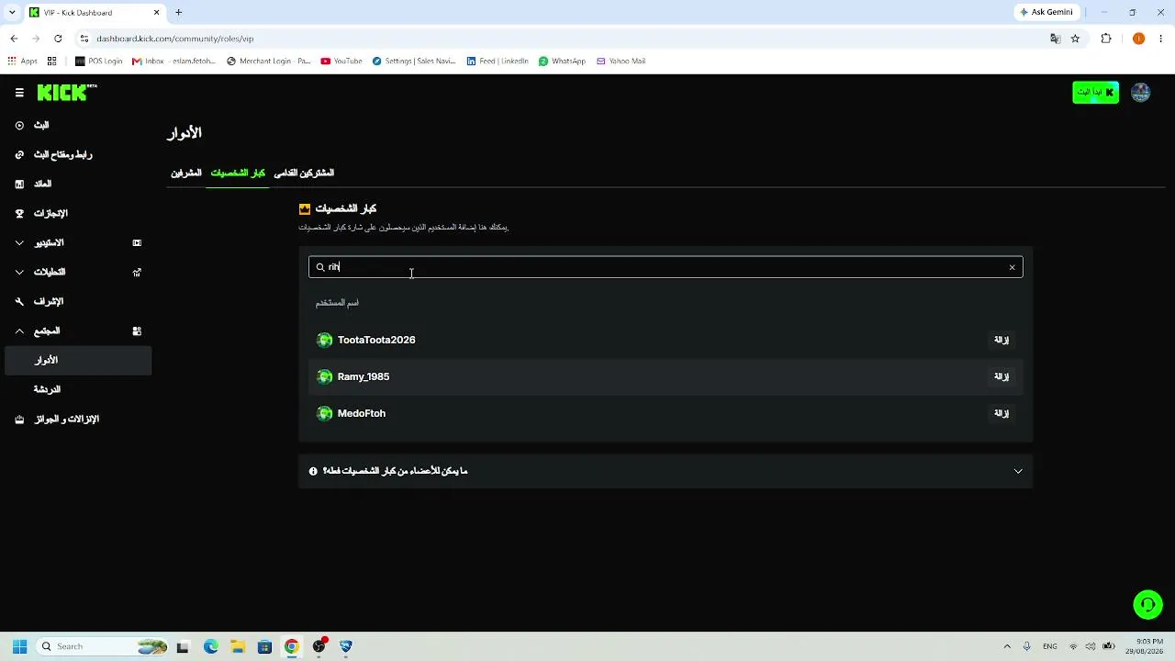Open the Windows Start menu
The width and height of the screenshot is (1175, 661).
19,646
